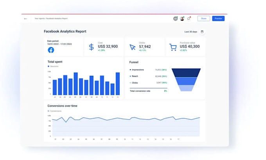Select the US$ 40,300 purchase value
Viewport: 266px width, 160px height.
click(x=190, y=47)
